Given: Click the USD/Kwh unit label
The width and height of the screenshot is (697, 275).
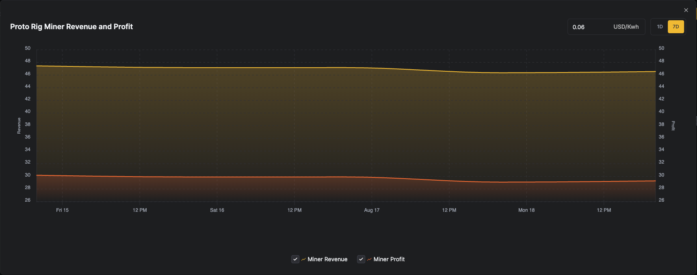Looking at the screenshot, I should [x=626, y=27].
